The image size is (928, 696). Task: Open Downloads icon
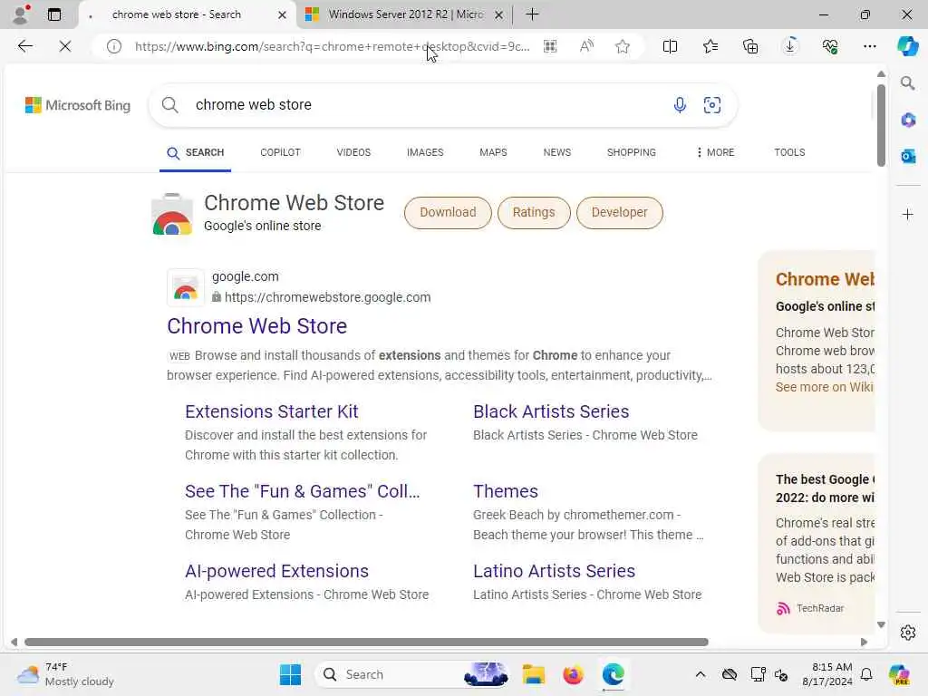click(x=790, y=46)
